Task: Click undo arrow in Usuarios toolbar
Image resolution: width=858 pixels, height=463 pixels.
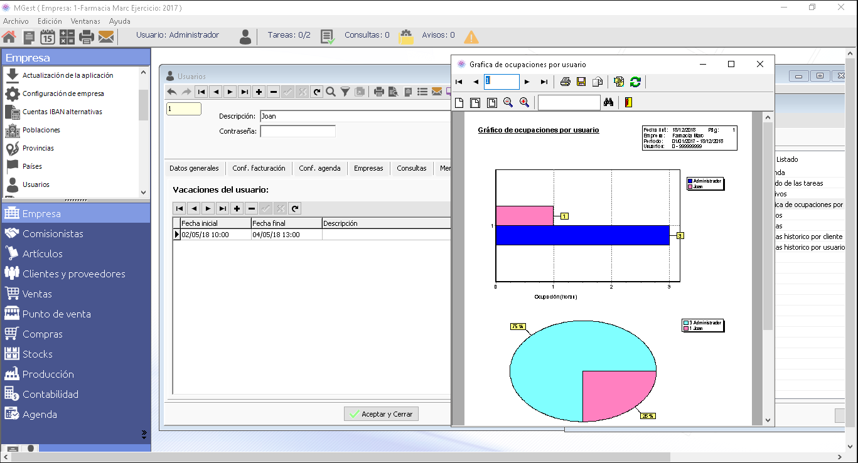Action: (x=172, y=92)
